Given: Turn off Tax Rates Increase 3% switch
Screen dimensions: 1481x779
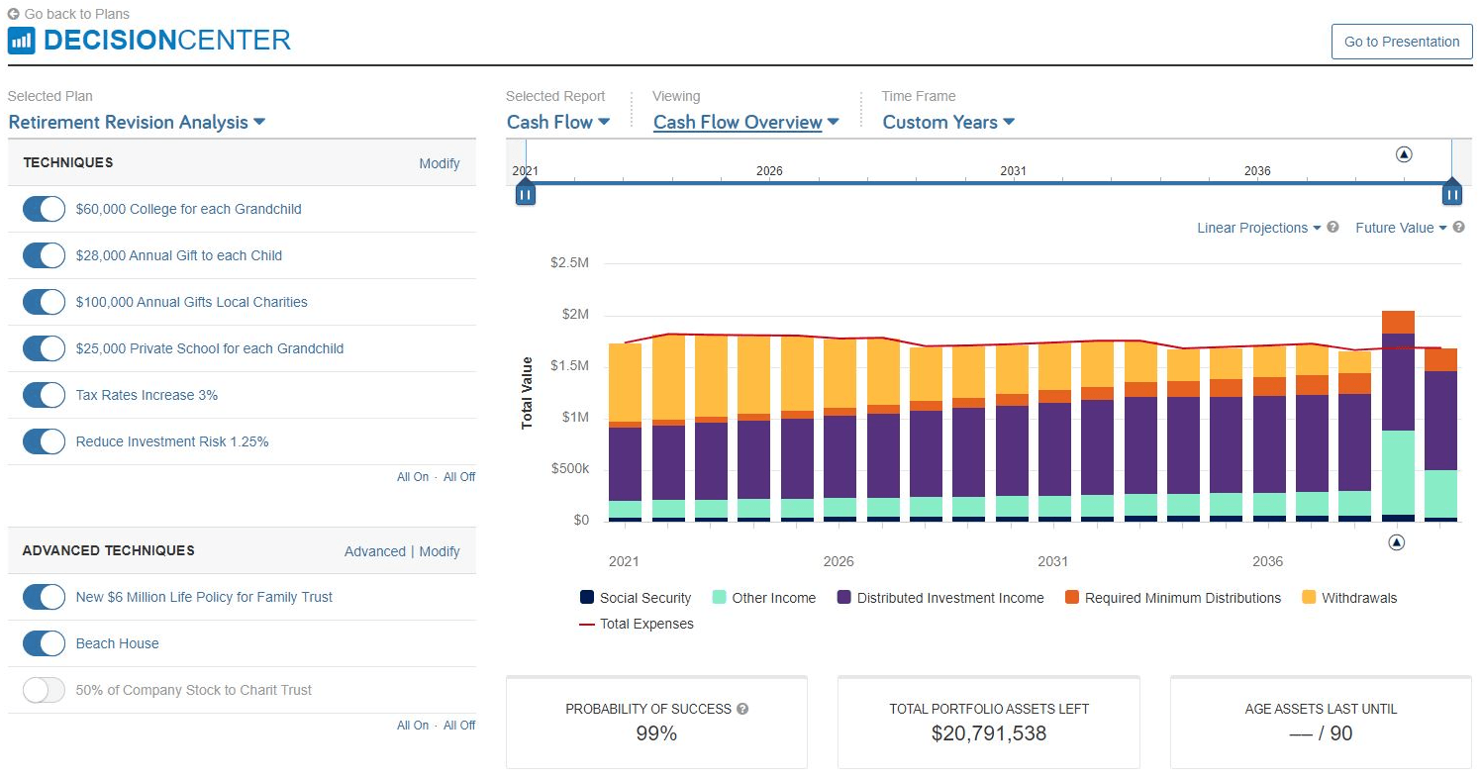Looking at the screenshot, I should click(x=44, y=395).
